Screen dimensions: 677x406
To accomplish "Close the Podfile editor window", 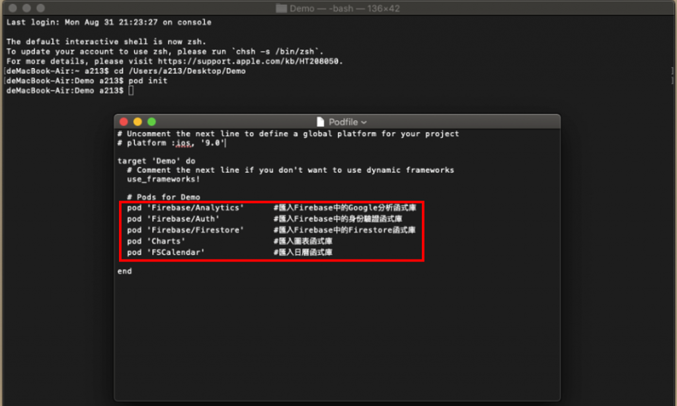I will coord(124,121).
